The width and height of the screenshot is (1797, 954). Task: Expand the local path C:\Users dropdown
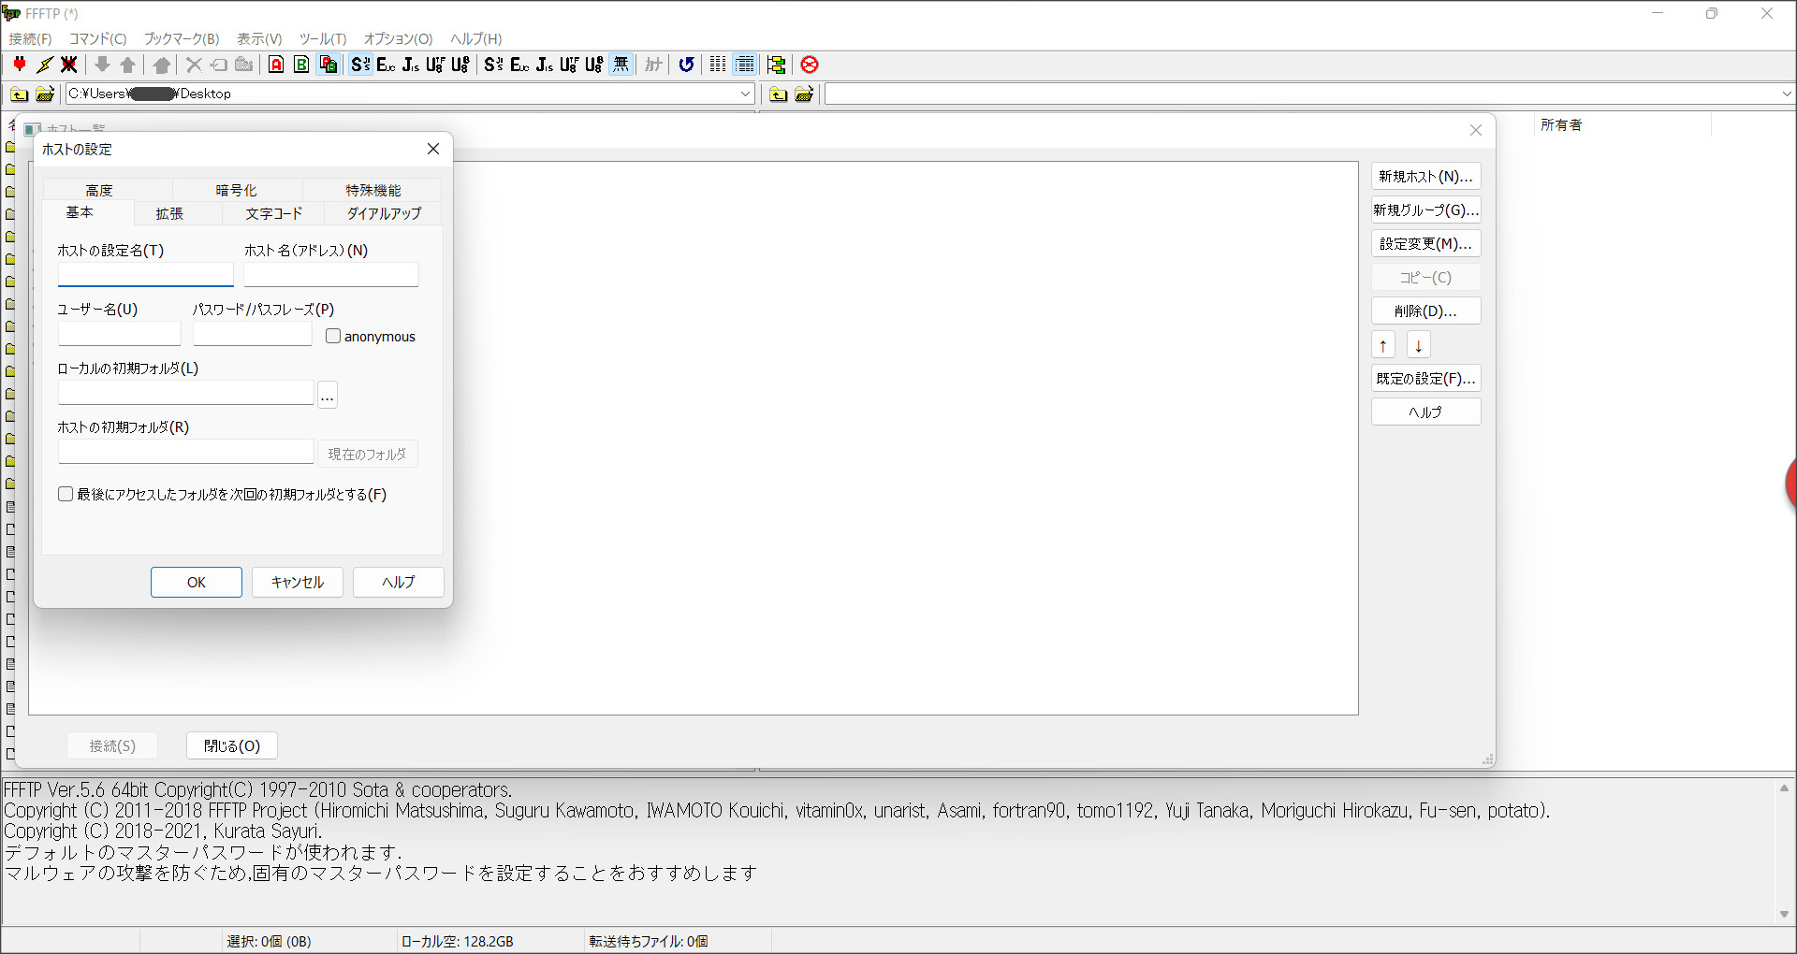pyautogui.click(x=745, y=94)
